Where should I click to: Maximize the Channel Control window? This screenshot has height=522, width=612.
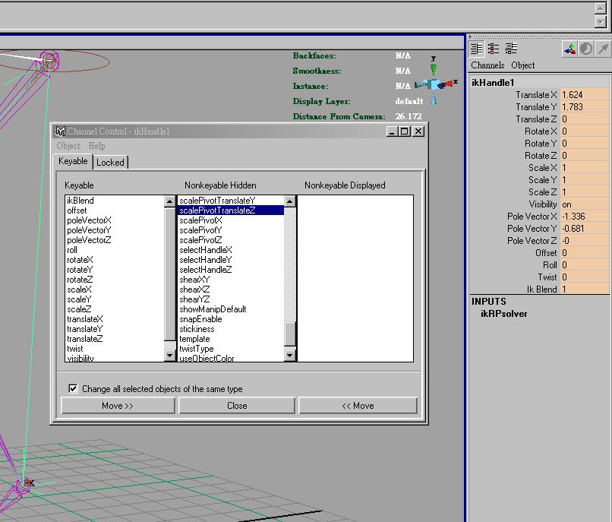(405, 131)
